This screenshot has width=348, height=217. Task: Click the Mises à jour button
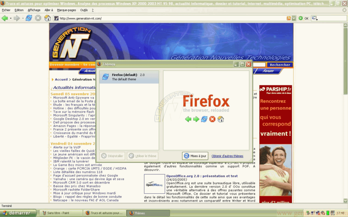point(195,156)
